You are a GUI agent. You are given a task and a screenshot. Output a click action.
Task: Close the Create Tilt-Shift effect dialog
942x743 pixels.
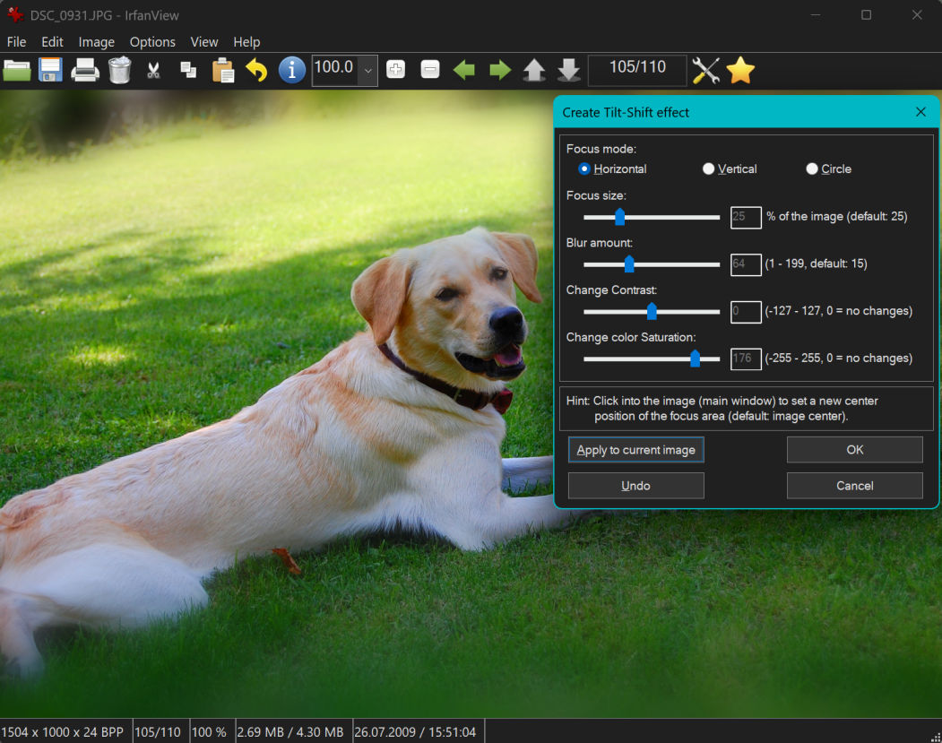(920, 112)
